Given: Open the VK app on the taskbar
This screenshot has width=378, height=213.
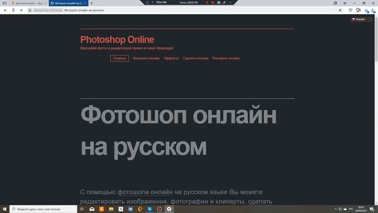Looking at the screenshot, I should point(131,209).
